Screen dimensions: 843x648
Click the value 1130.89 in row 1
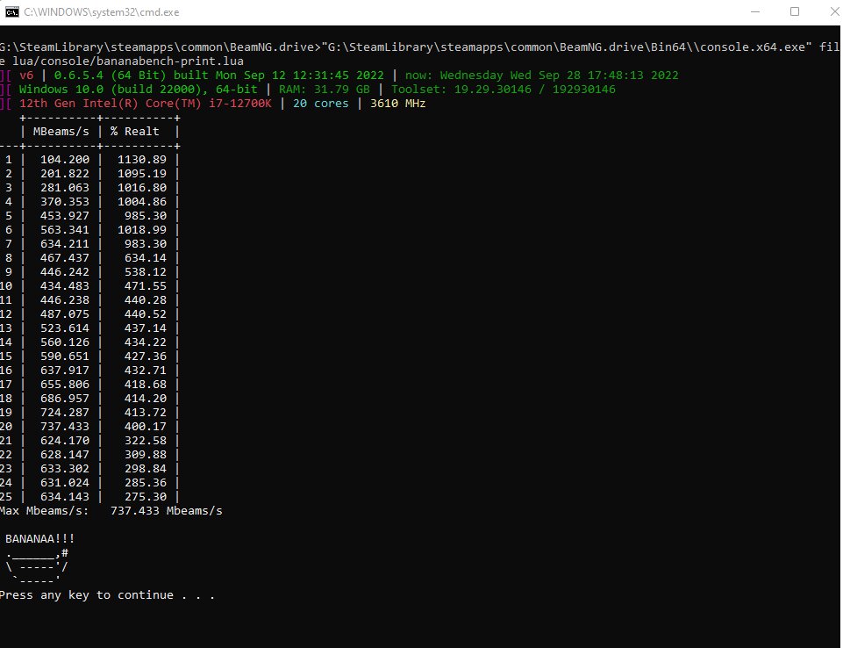pyautogui.click(x=142, y=159)
